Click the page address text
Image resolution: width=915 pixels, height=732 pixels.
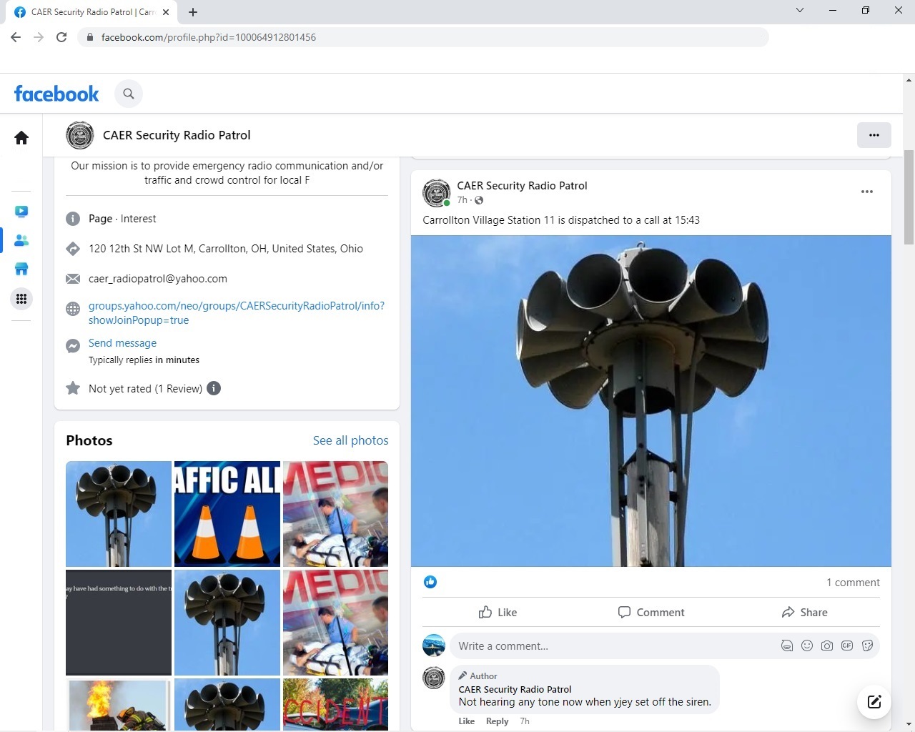pyautogui.click(x=226, y=249)
